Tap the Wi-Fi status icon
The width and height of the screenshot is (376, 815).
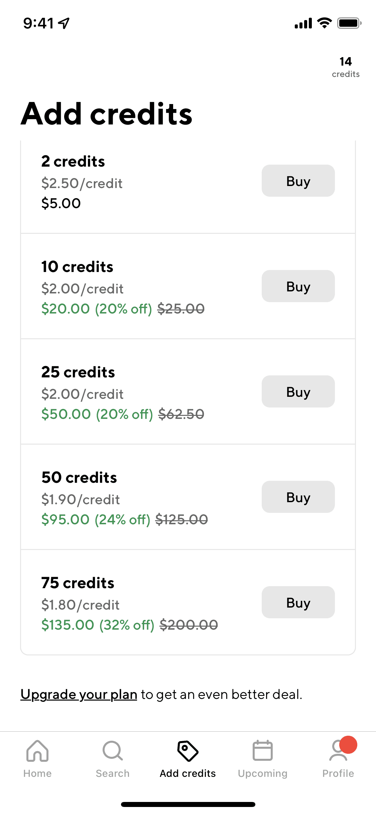coord(324,23)
